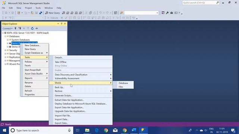239x134 pixels.
Task: Expand the XEvent Profiler node
Action: [x=5, y=64]
